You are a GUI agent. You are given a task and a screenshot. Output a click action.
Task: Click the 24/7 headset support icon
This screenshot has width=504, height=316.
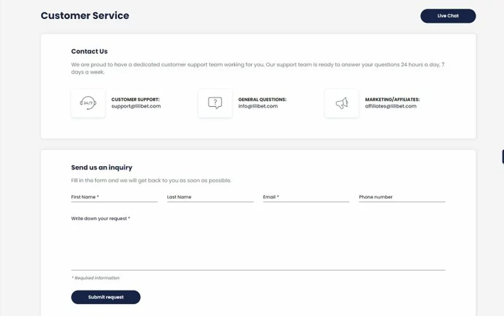[88, 103]
